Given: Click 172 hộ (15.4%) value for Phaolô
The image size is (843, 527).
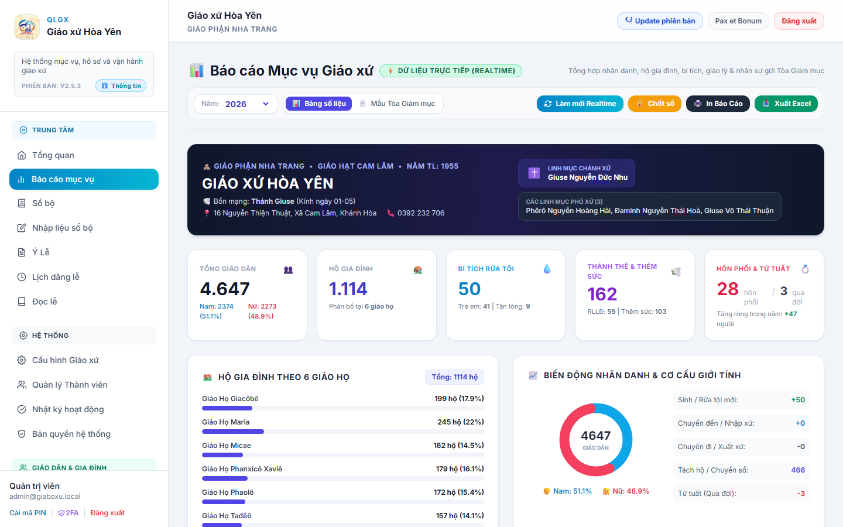Looking at the screenshot, I should (459, 492).
